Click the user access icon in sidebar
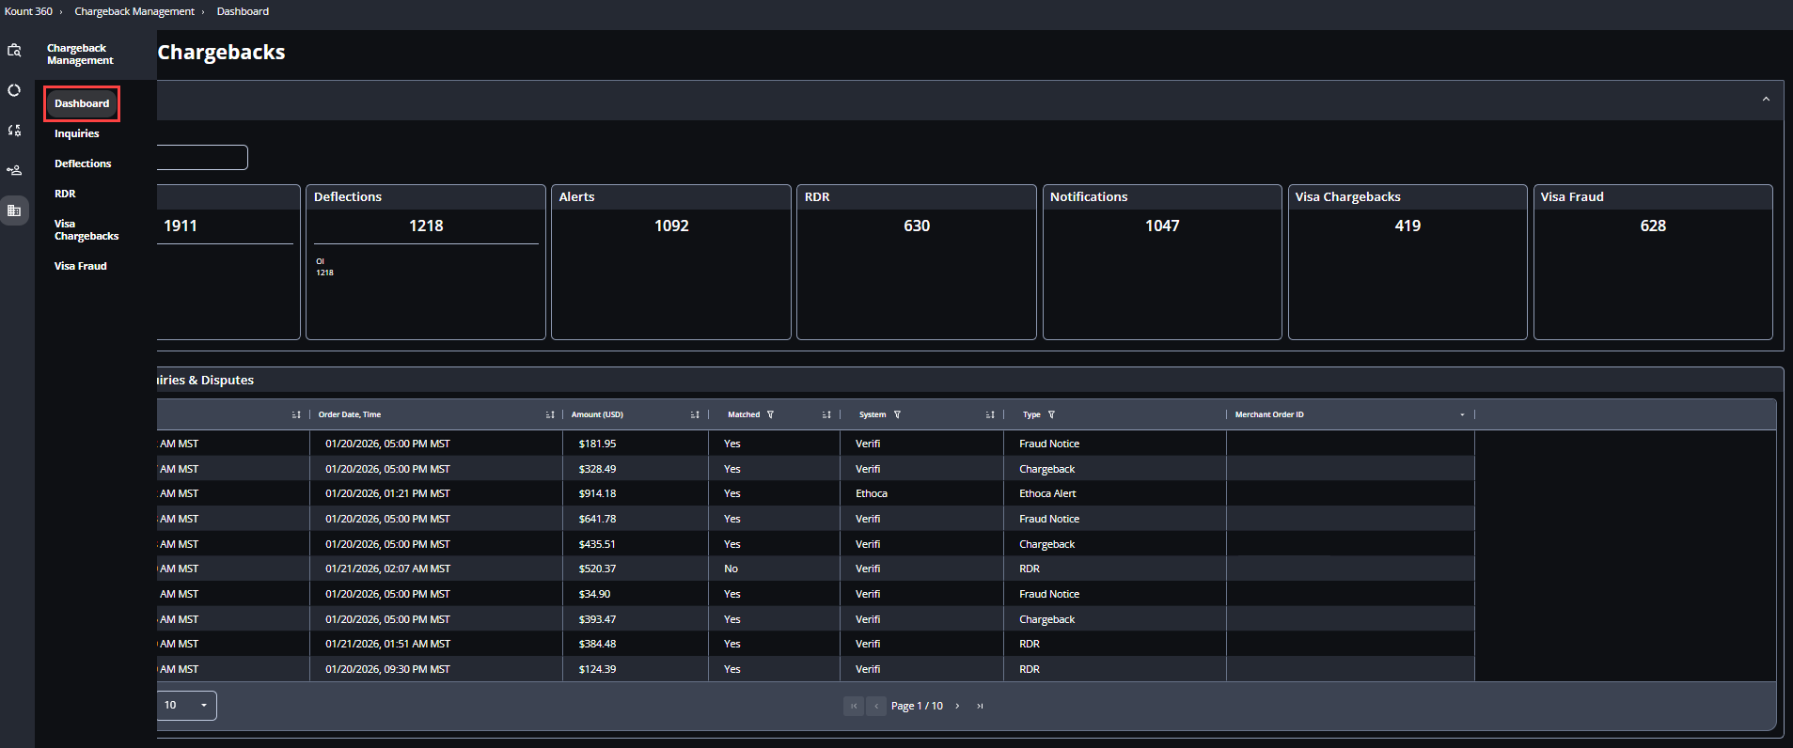Image resolution: width=1793 pixels, height=748 pixels. point(14,170)
